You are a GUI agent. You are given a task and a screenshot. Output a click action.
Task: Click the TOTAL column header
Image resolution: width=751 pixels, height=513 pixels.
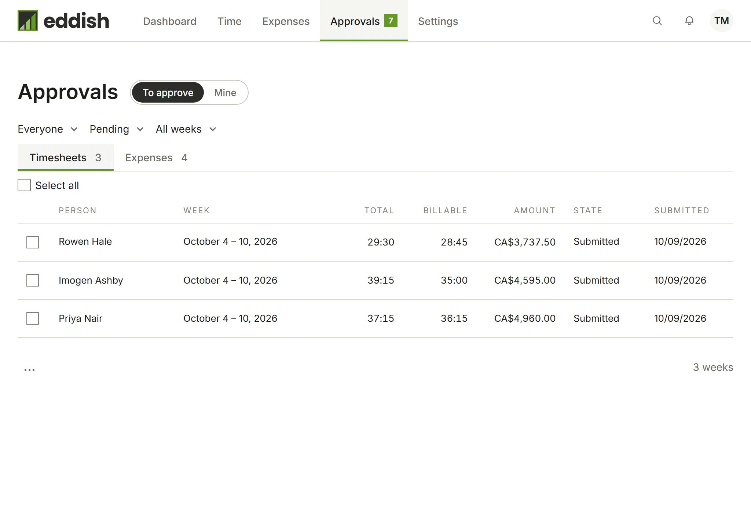(x=379, y=210)
